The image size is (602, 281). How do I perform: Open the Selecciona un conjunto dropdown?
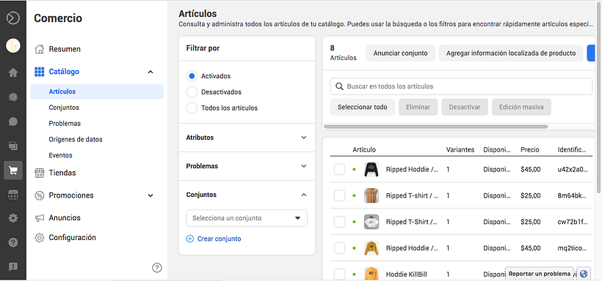click(x=247, y=218)
